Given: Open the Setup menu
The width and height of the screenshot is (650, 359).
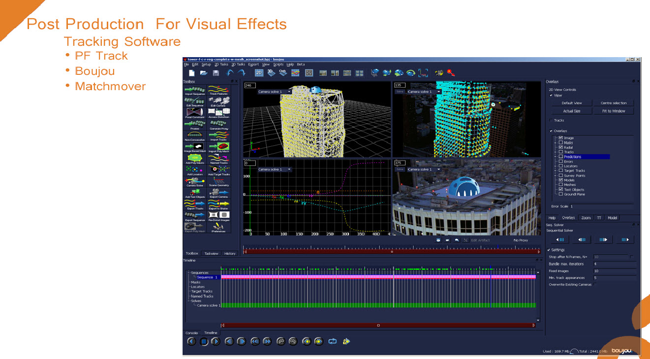Looking at the screenshot, I should (x=206, y=65).
